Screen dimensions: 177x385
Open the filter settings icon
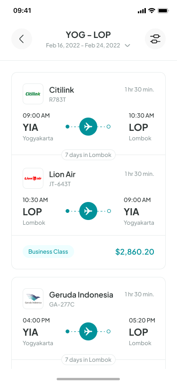pyautogui.click(x=155, y=39)
